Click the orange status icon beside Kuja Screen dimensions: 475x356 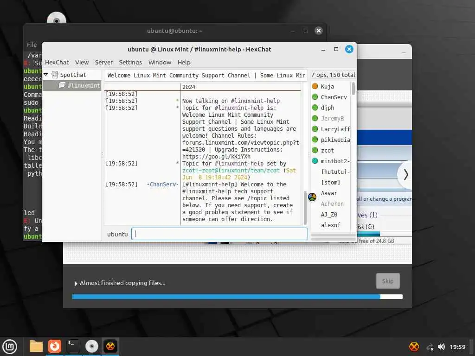315,86
